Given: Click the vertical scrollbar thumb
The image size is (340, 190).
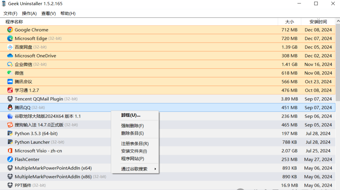Looking at the screenshot, I should click(x=338, y=62).
